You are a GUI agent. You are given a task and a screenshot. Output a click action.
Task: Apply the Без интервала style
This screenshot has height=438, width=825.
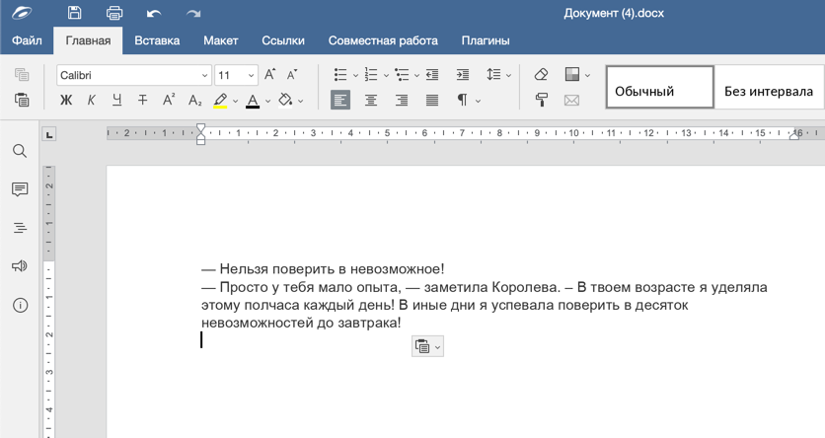(768, 91)
